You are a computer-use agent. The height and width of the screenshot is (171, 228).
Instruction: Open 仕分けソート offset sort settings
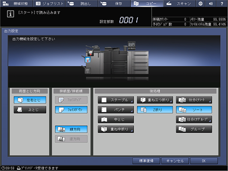pos(194,100)
